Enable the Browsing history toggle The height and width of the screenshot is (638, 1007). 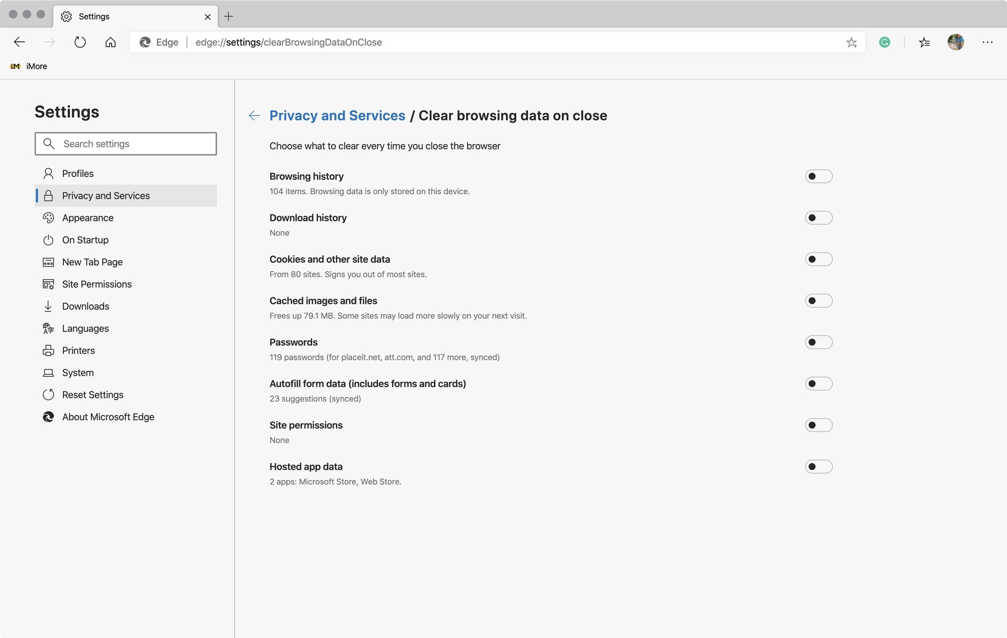[818, 177]
